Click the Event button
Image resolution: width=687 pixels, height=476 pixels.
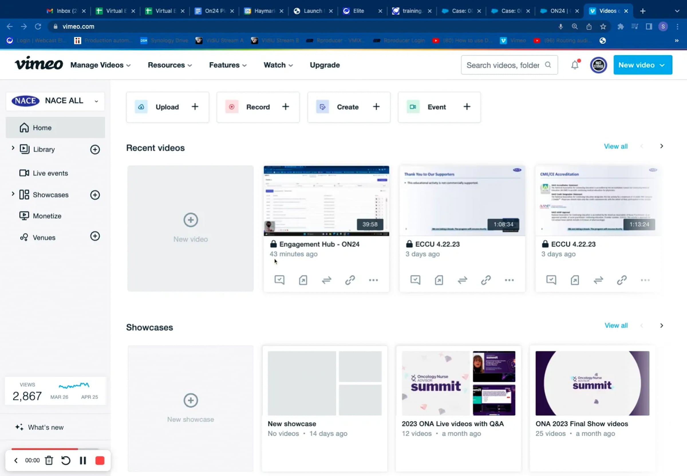(x=439, y=107)
